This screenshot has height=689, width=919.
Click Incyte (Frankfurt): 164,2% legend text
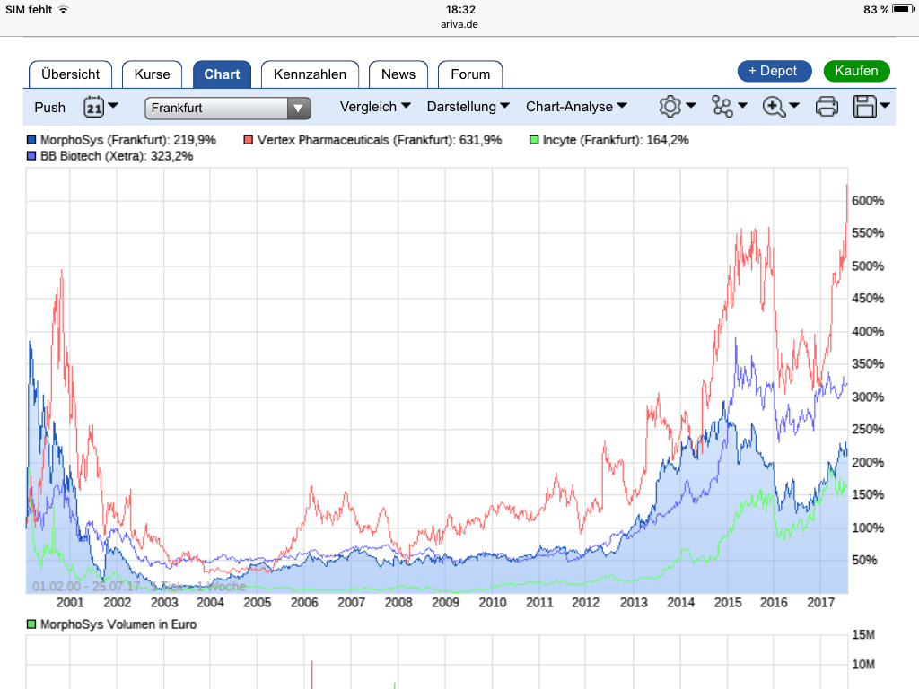616,140
